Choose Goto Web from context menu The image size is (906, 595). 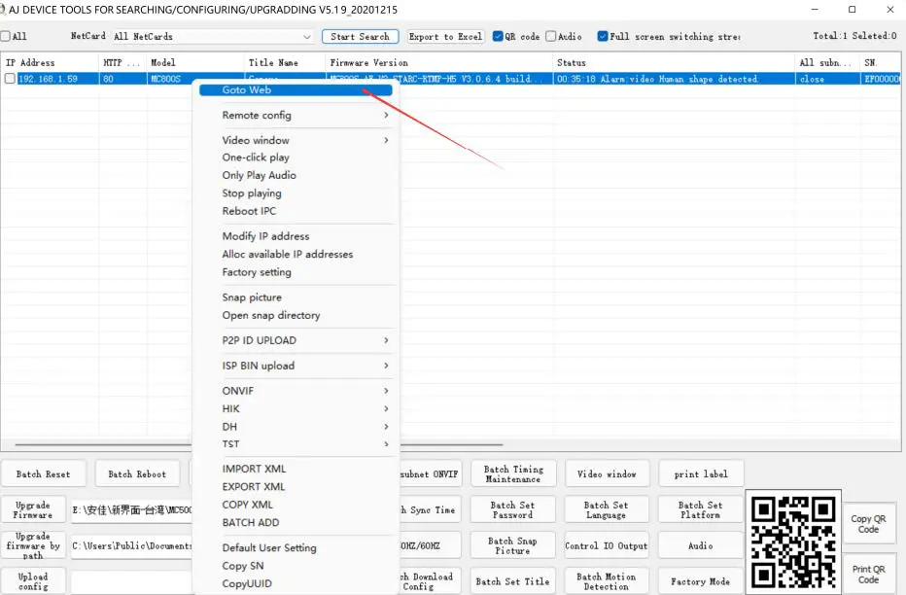click(x=296, y=89)
